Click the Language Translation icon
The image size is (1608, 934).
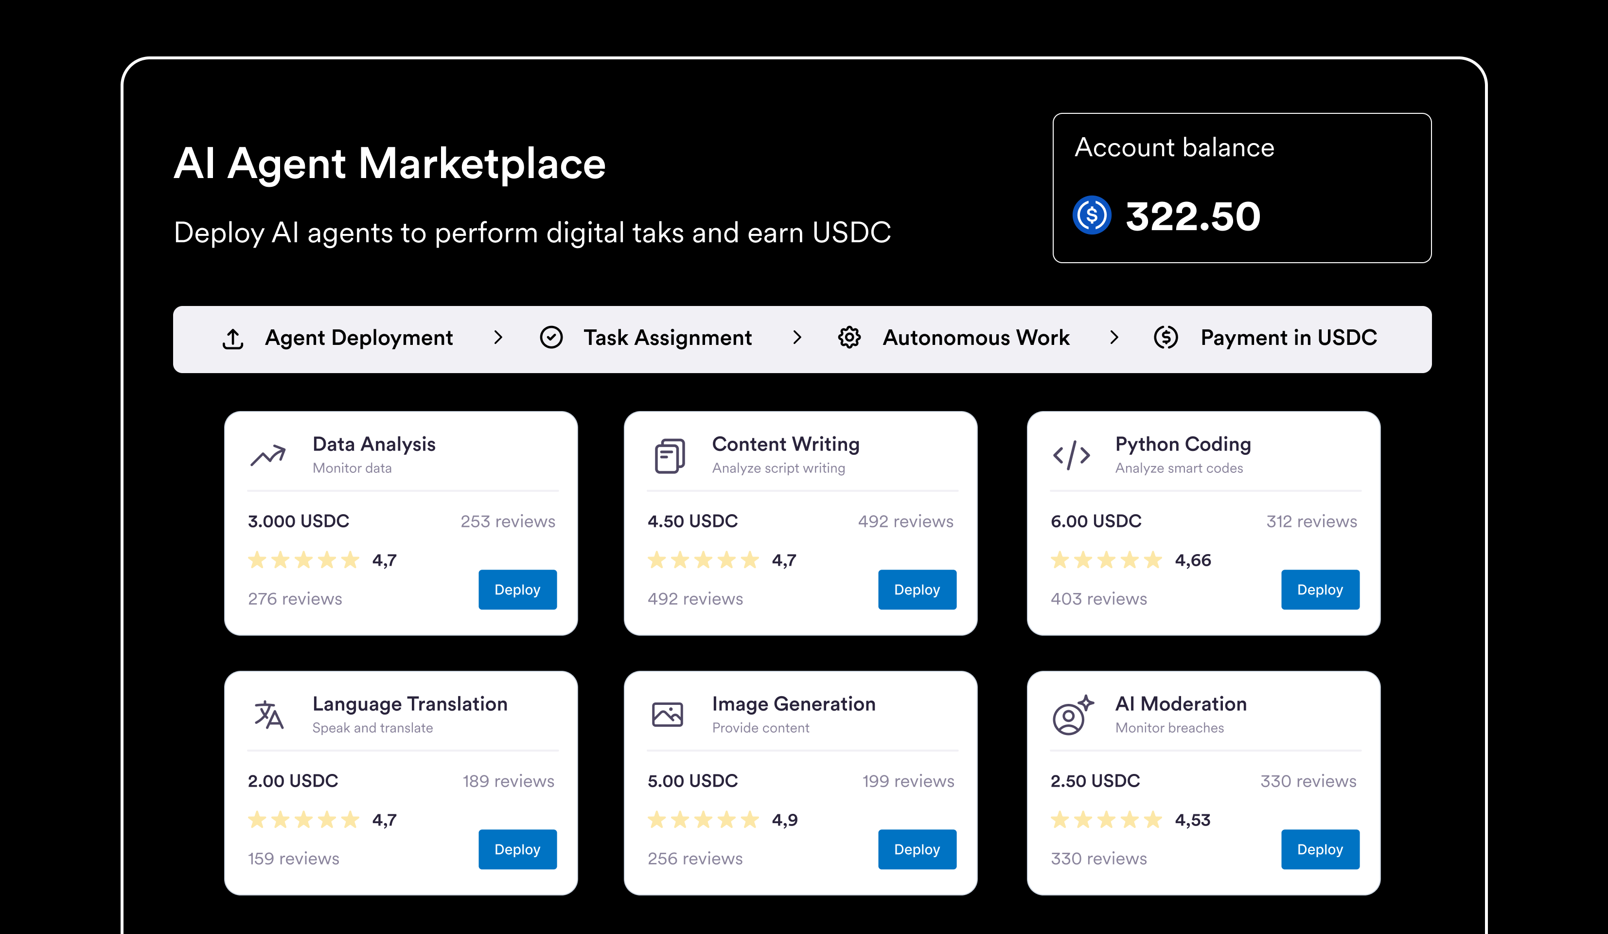pos(268,715)
